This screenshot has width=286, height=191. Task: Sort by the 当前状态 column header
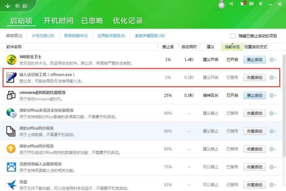232,47
